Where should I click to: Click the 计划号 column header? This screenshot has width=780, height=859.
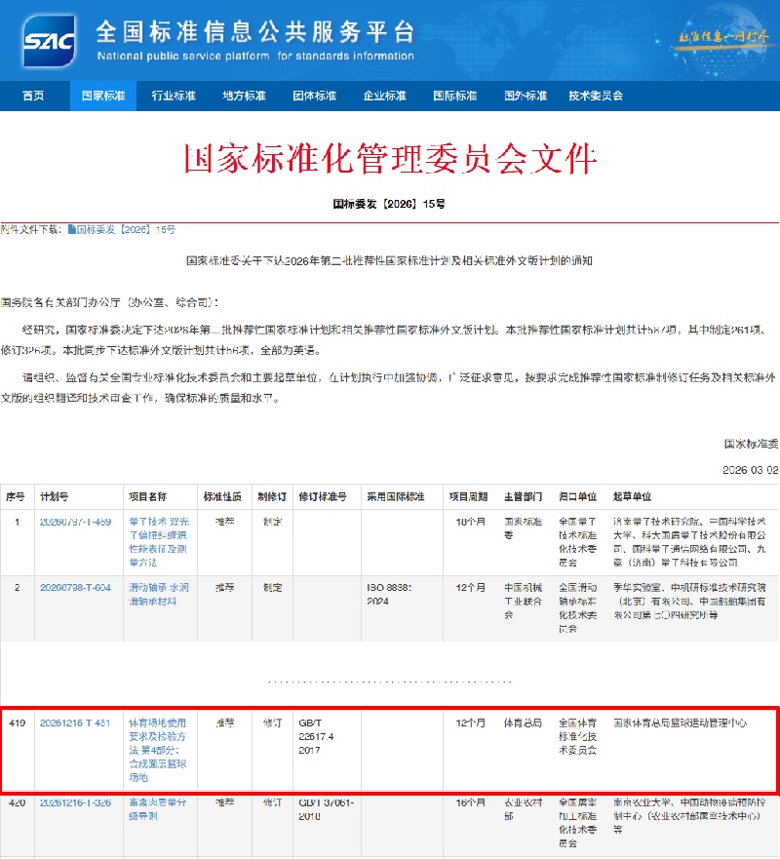[55, 497]
